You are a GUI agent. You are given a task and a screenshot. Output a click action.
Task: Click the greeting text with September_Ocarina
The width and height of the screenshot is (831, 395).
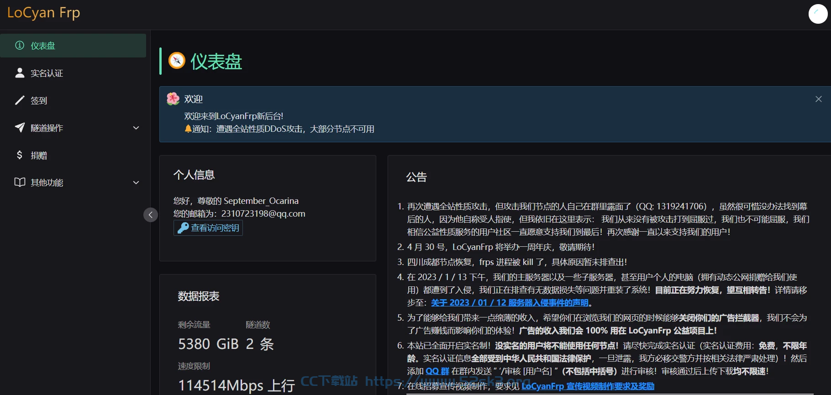236,201
